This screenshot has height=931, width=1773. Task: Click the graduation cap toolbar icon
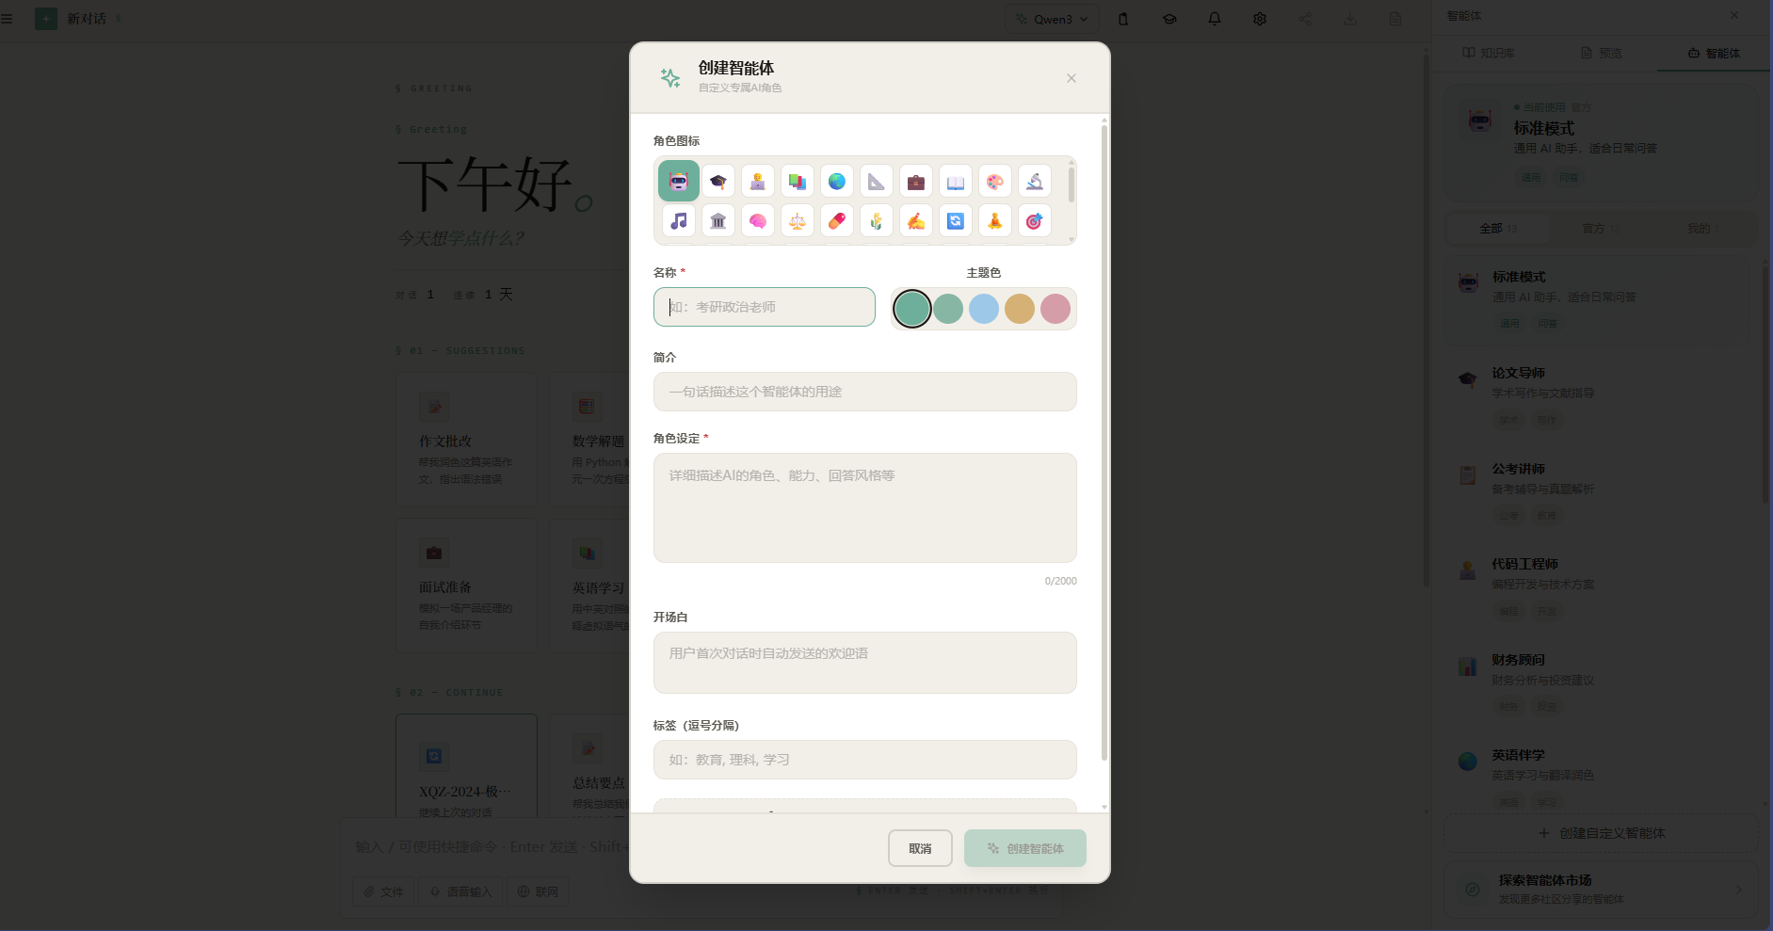[x=1169, y=19]
